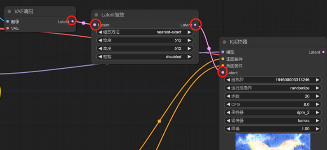Image resolution: width=327 pixels, height=150 pixels.
Task: Select previous 运行后操作 option with left arrow
Action: tap(228, 88)
